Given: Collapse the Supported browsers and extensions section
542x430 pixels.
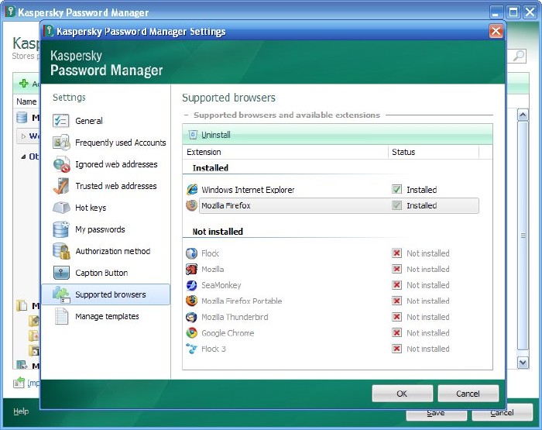Looking at the screenshot, I should tap(186, 115).
